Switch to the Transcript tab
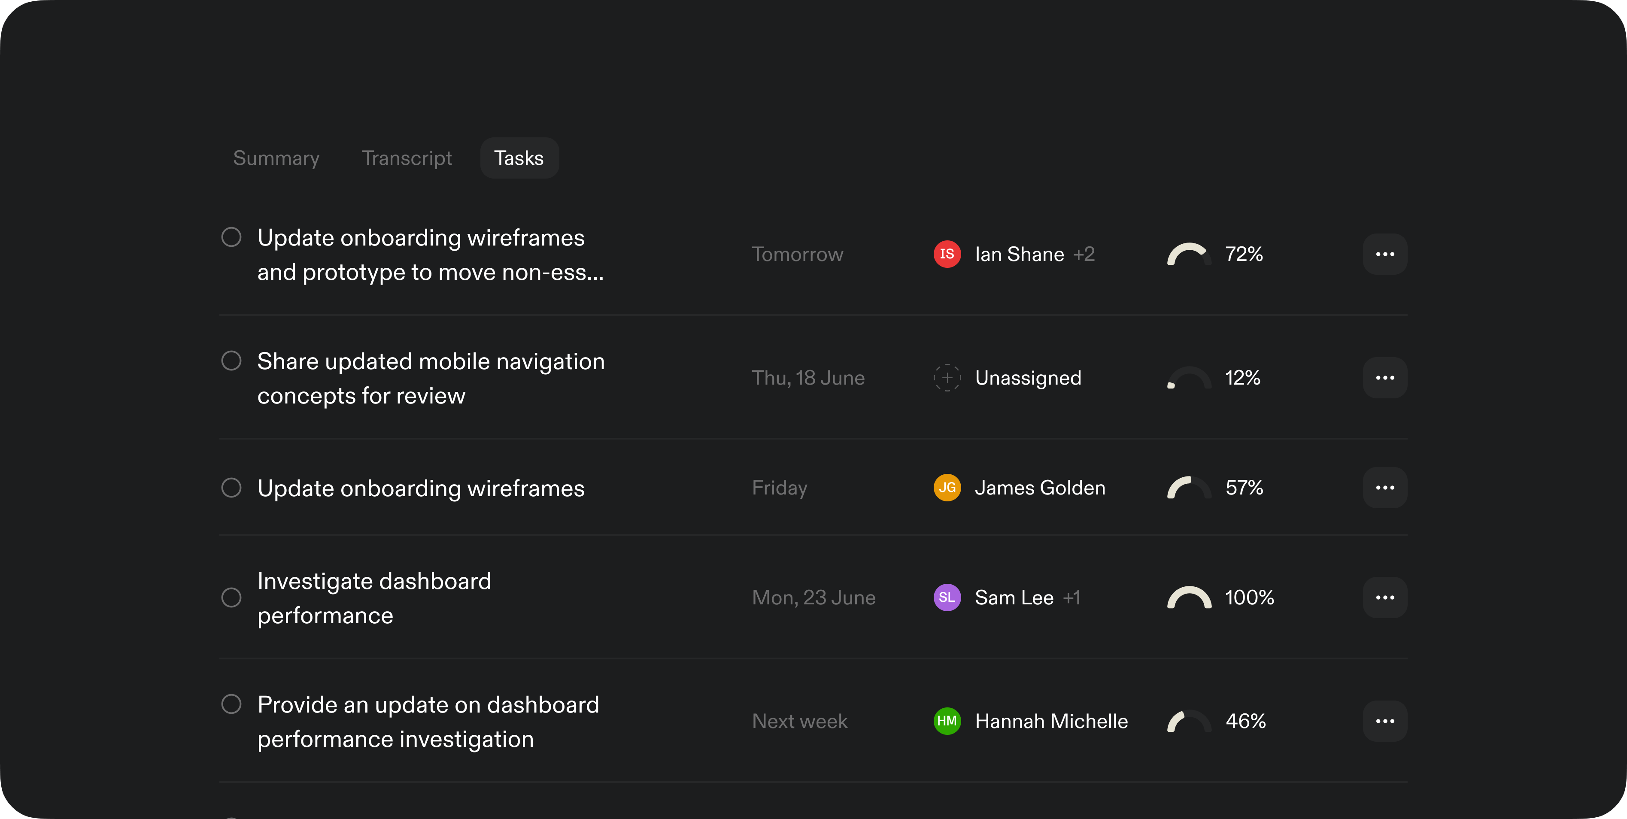The image size is (1627, 819). tap(407, 158)
